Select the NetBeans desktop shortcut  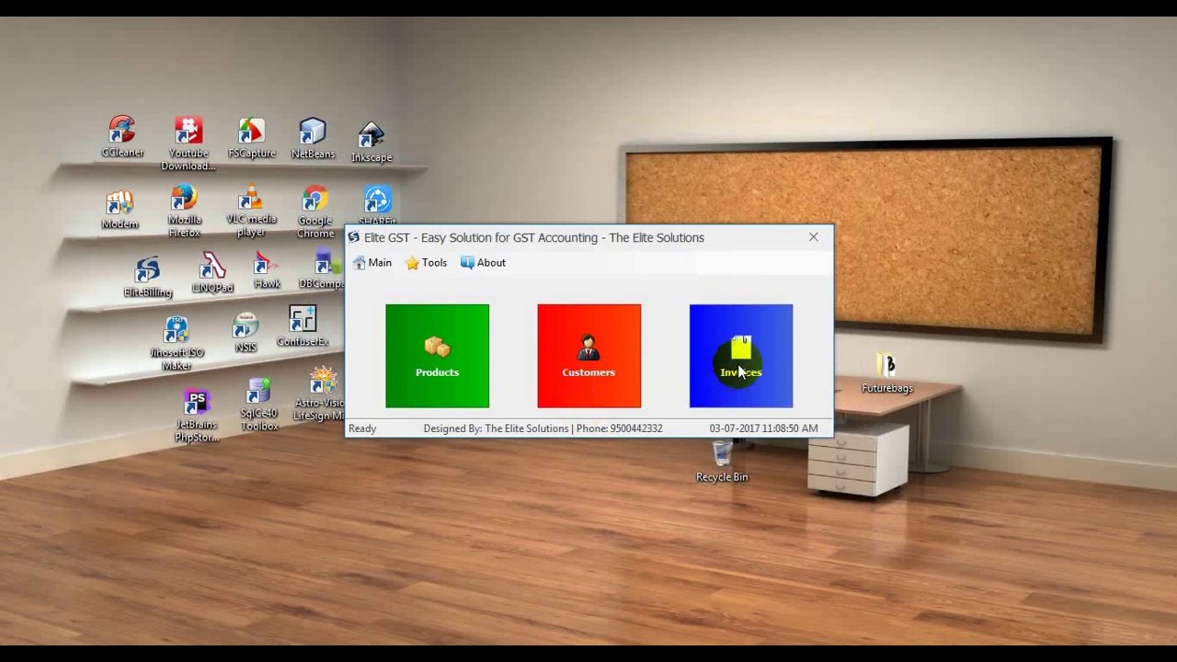coord(313,138)
